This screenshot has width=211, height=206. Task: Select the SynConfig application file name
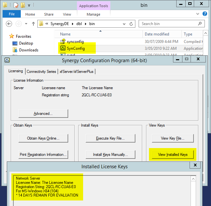tap(76, 48)
